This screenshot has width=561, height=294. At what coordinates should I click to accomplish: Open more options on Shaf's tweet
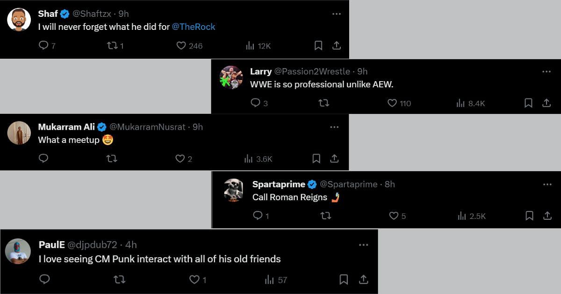point(336,14)
